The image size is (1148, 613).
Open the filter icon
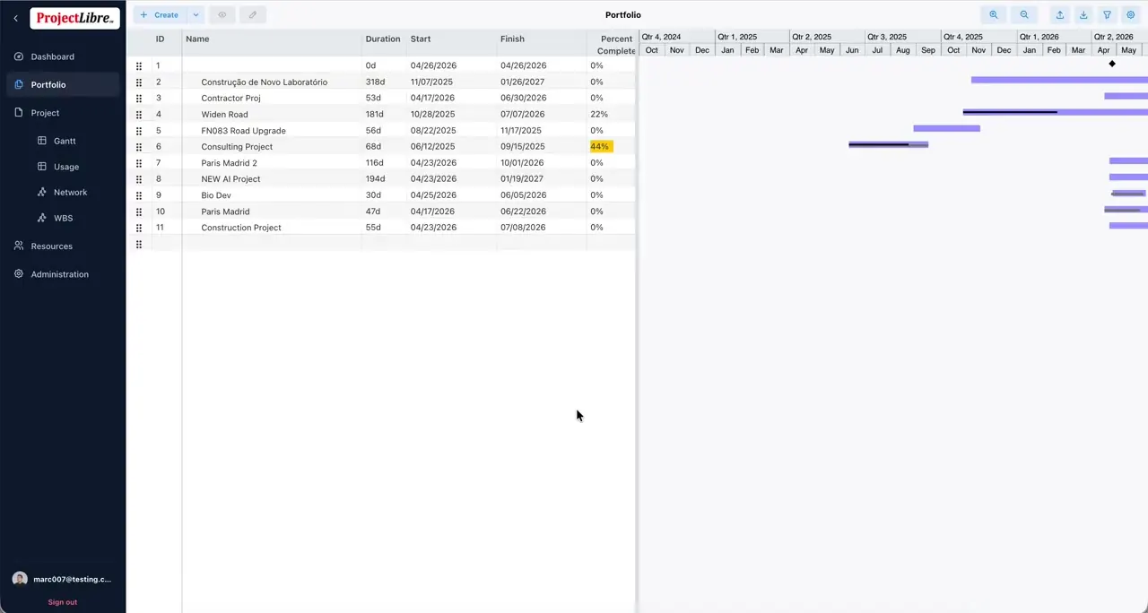coord(1107,15)
